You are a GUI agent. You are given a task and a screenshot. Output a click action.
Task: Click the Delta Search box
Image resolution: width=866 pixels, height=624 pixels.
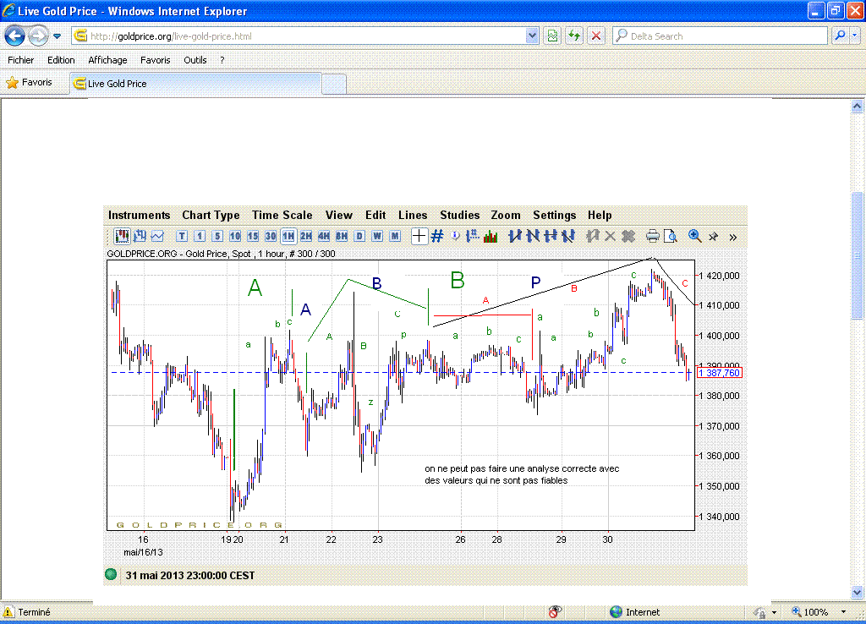click(721, 36)
